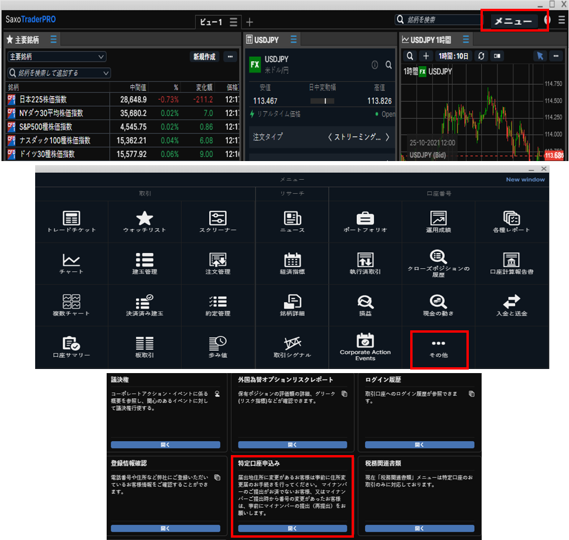Open 注文管理 order management icon

pyautogui.click(x=218, y=264)
